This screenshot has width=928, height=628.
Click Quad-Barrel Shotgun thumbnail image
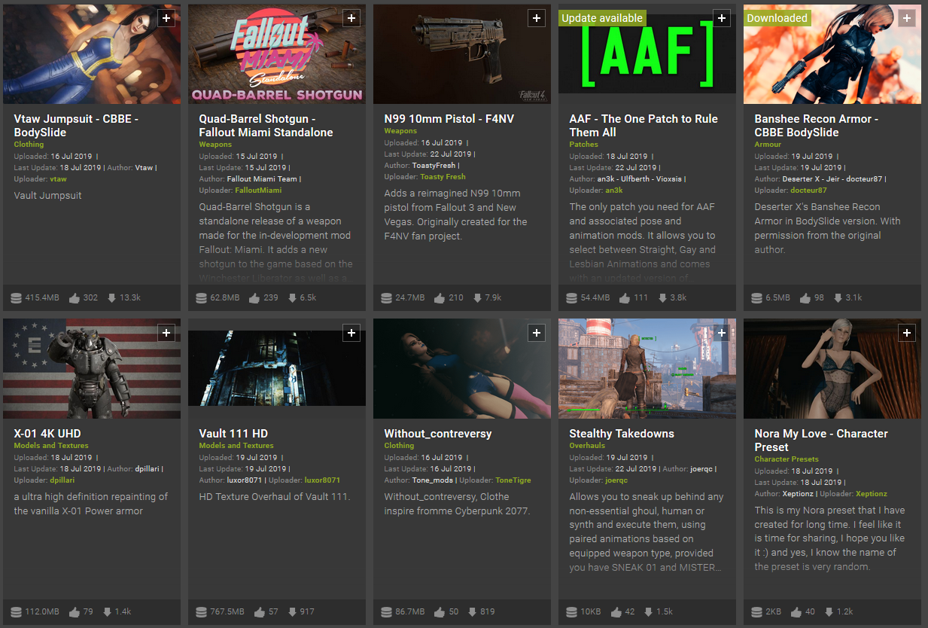point(277,54)
